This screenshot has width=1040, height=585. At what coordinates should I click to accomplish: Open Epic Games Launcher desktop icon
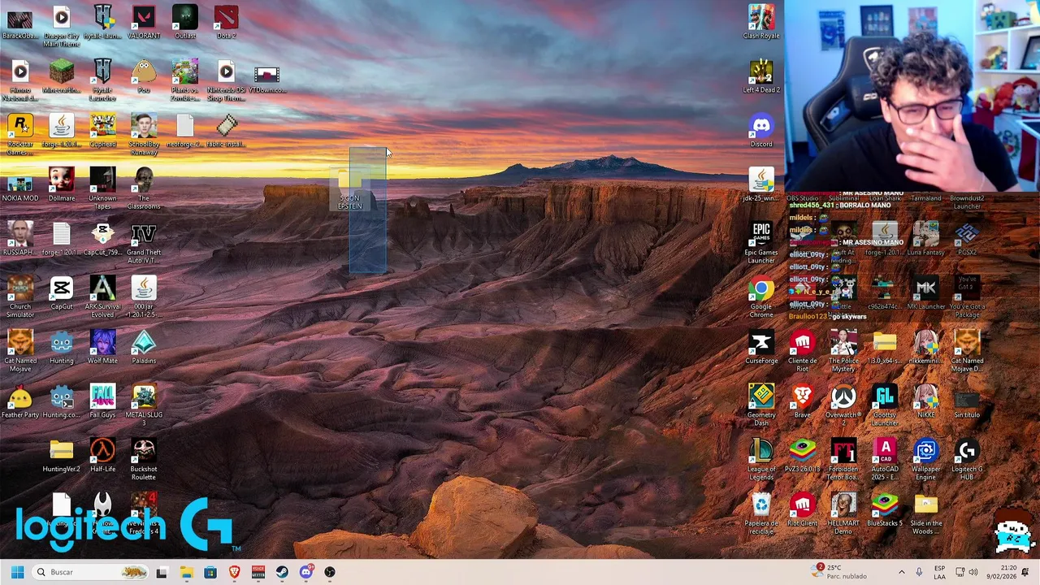click(x=761, y=243)
